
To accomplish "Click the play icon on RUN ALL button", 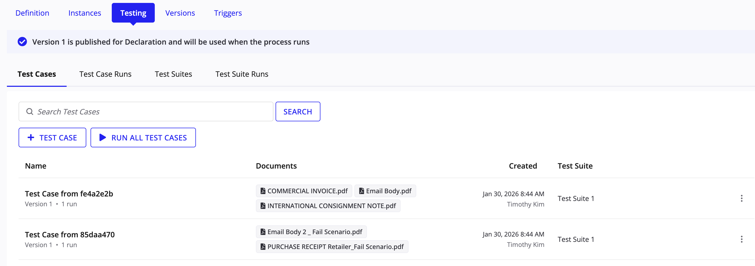I will coord(102,138).
